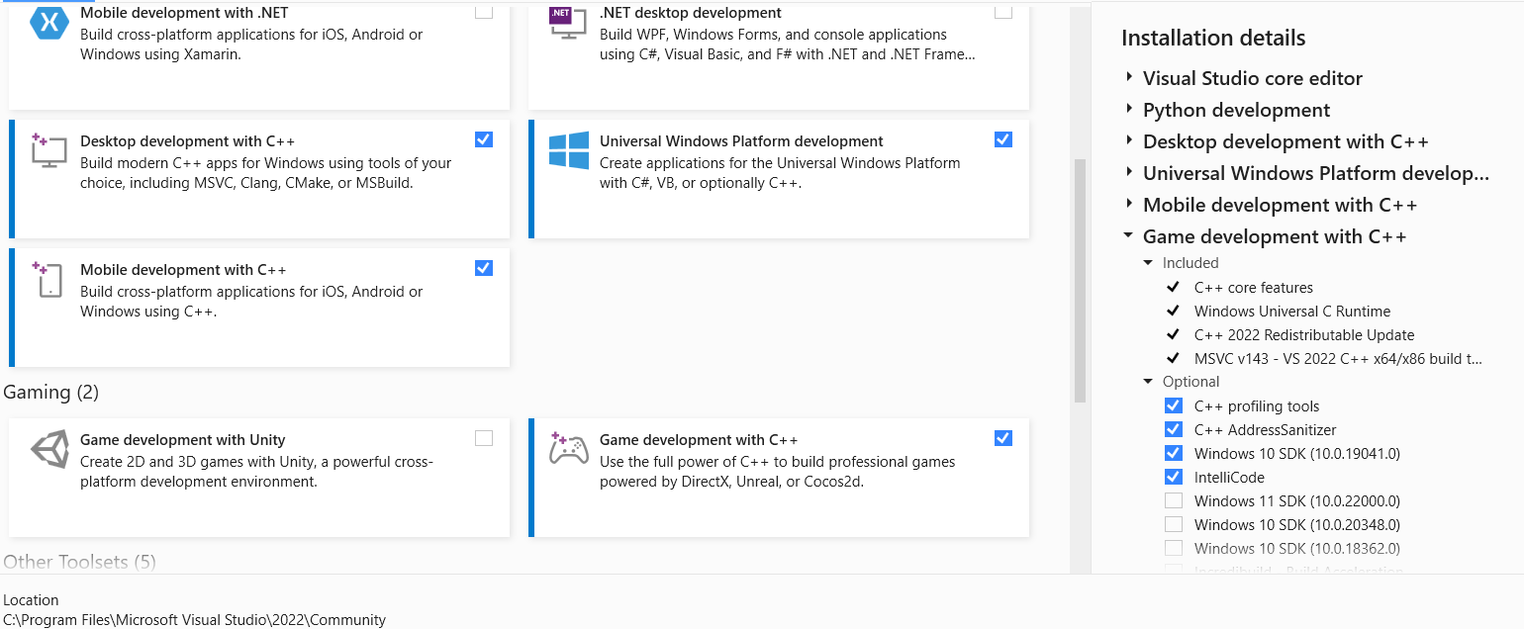Expand the Python development details node
Image resolution: width=1524 pixels, height=629 pixels.
coord(1129,109)
